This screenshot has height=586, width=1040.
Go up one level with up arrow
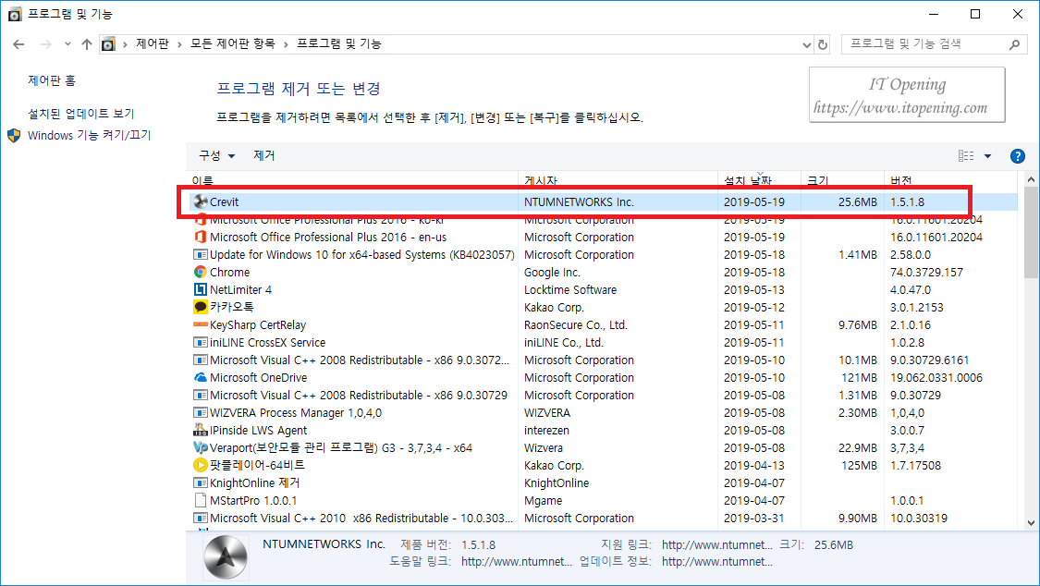87,44
